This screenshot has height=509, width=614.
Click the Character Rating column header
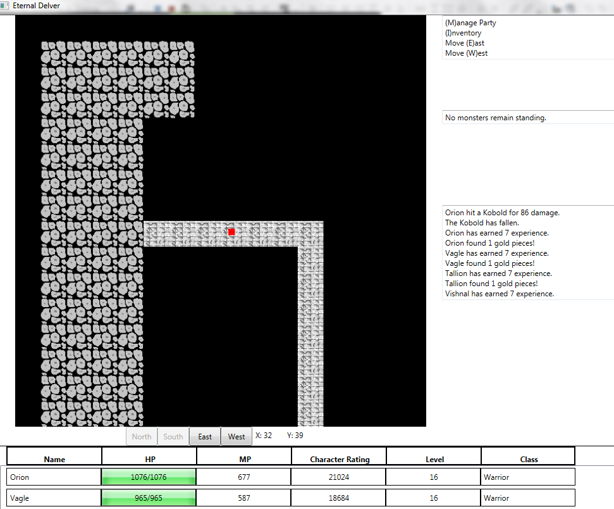pos(340,459)
